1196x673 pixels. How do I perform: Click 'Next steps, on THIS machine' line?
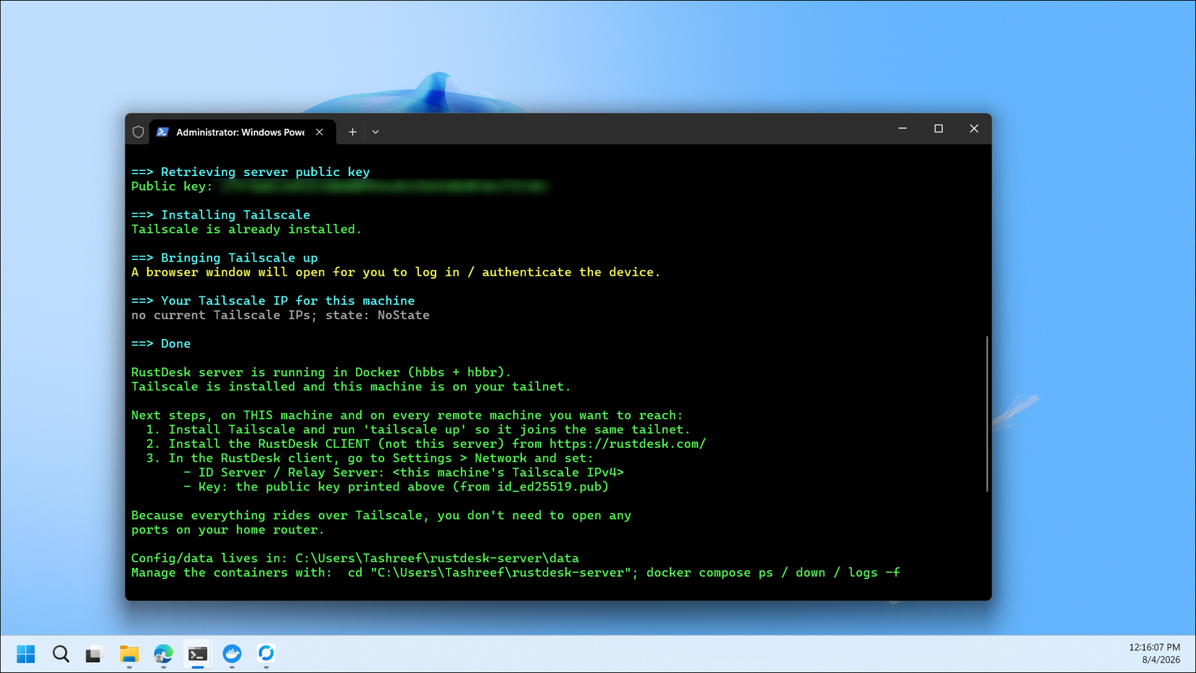coord(407,415)
